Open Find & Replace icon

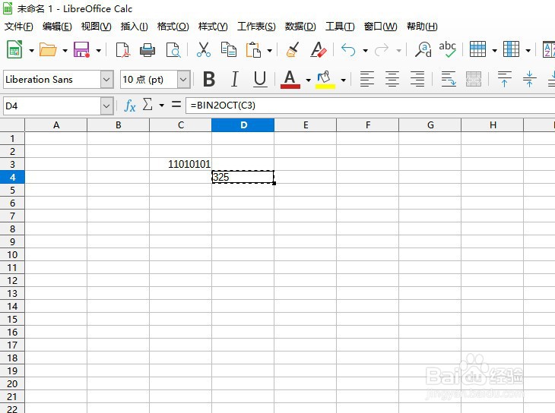(423, 50)
